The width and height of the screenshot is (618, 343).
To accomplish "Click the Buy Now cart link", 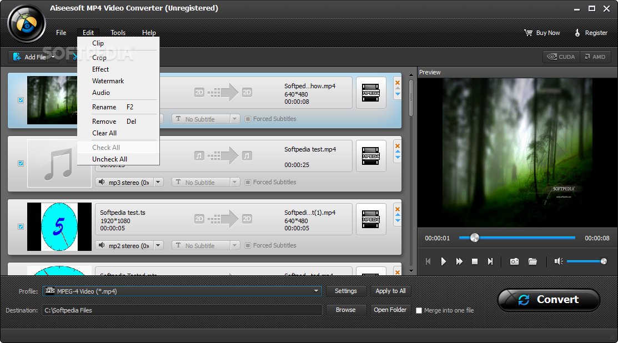I will [x=542, y=33].
